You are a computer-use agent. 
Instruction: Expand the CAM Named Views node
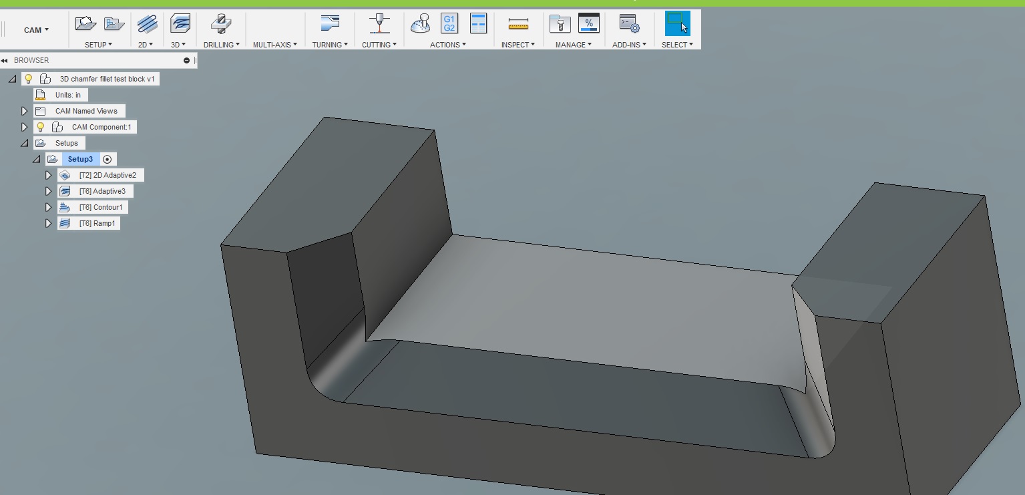coord(23,110)
